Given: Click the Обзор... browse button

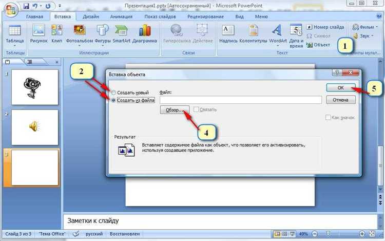Looking at the screenshot, I should click(x=175, y=110).
